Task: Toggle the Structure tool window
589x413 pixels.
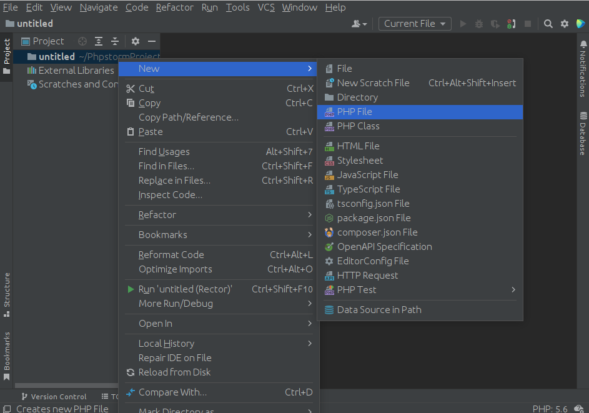Action: point(7,295)
